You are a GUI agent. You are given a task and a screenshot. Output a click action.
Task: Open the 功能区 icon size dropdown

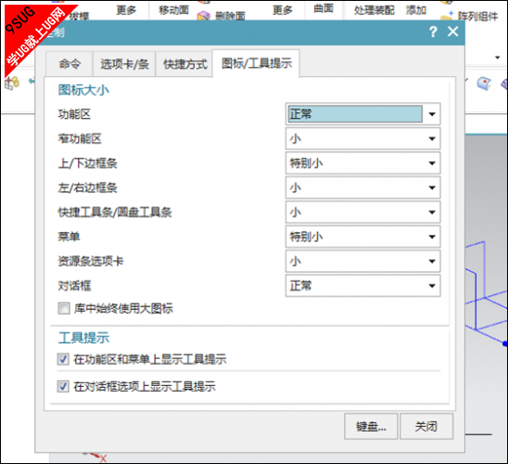point(362,114)
